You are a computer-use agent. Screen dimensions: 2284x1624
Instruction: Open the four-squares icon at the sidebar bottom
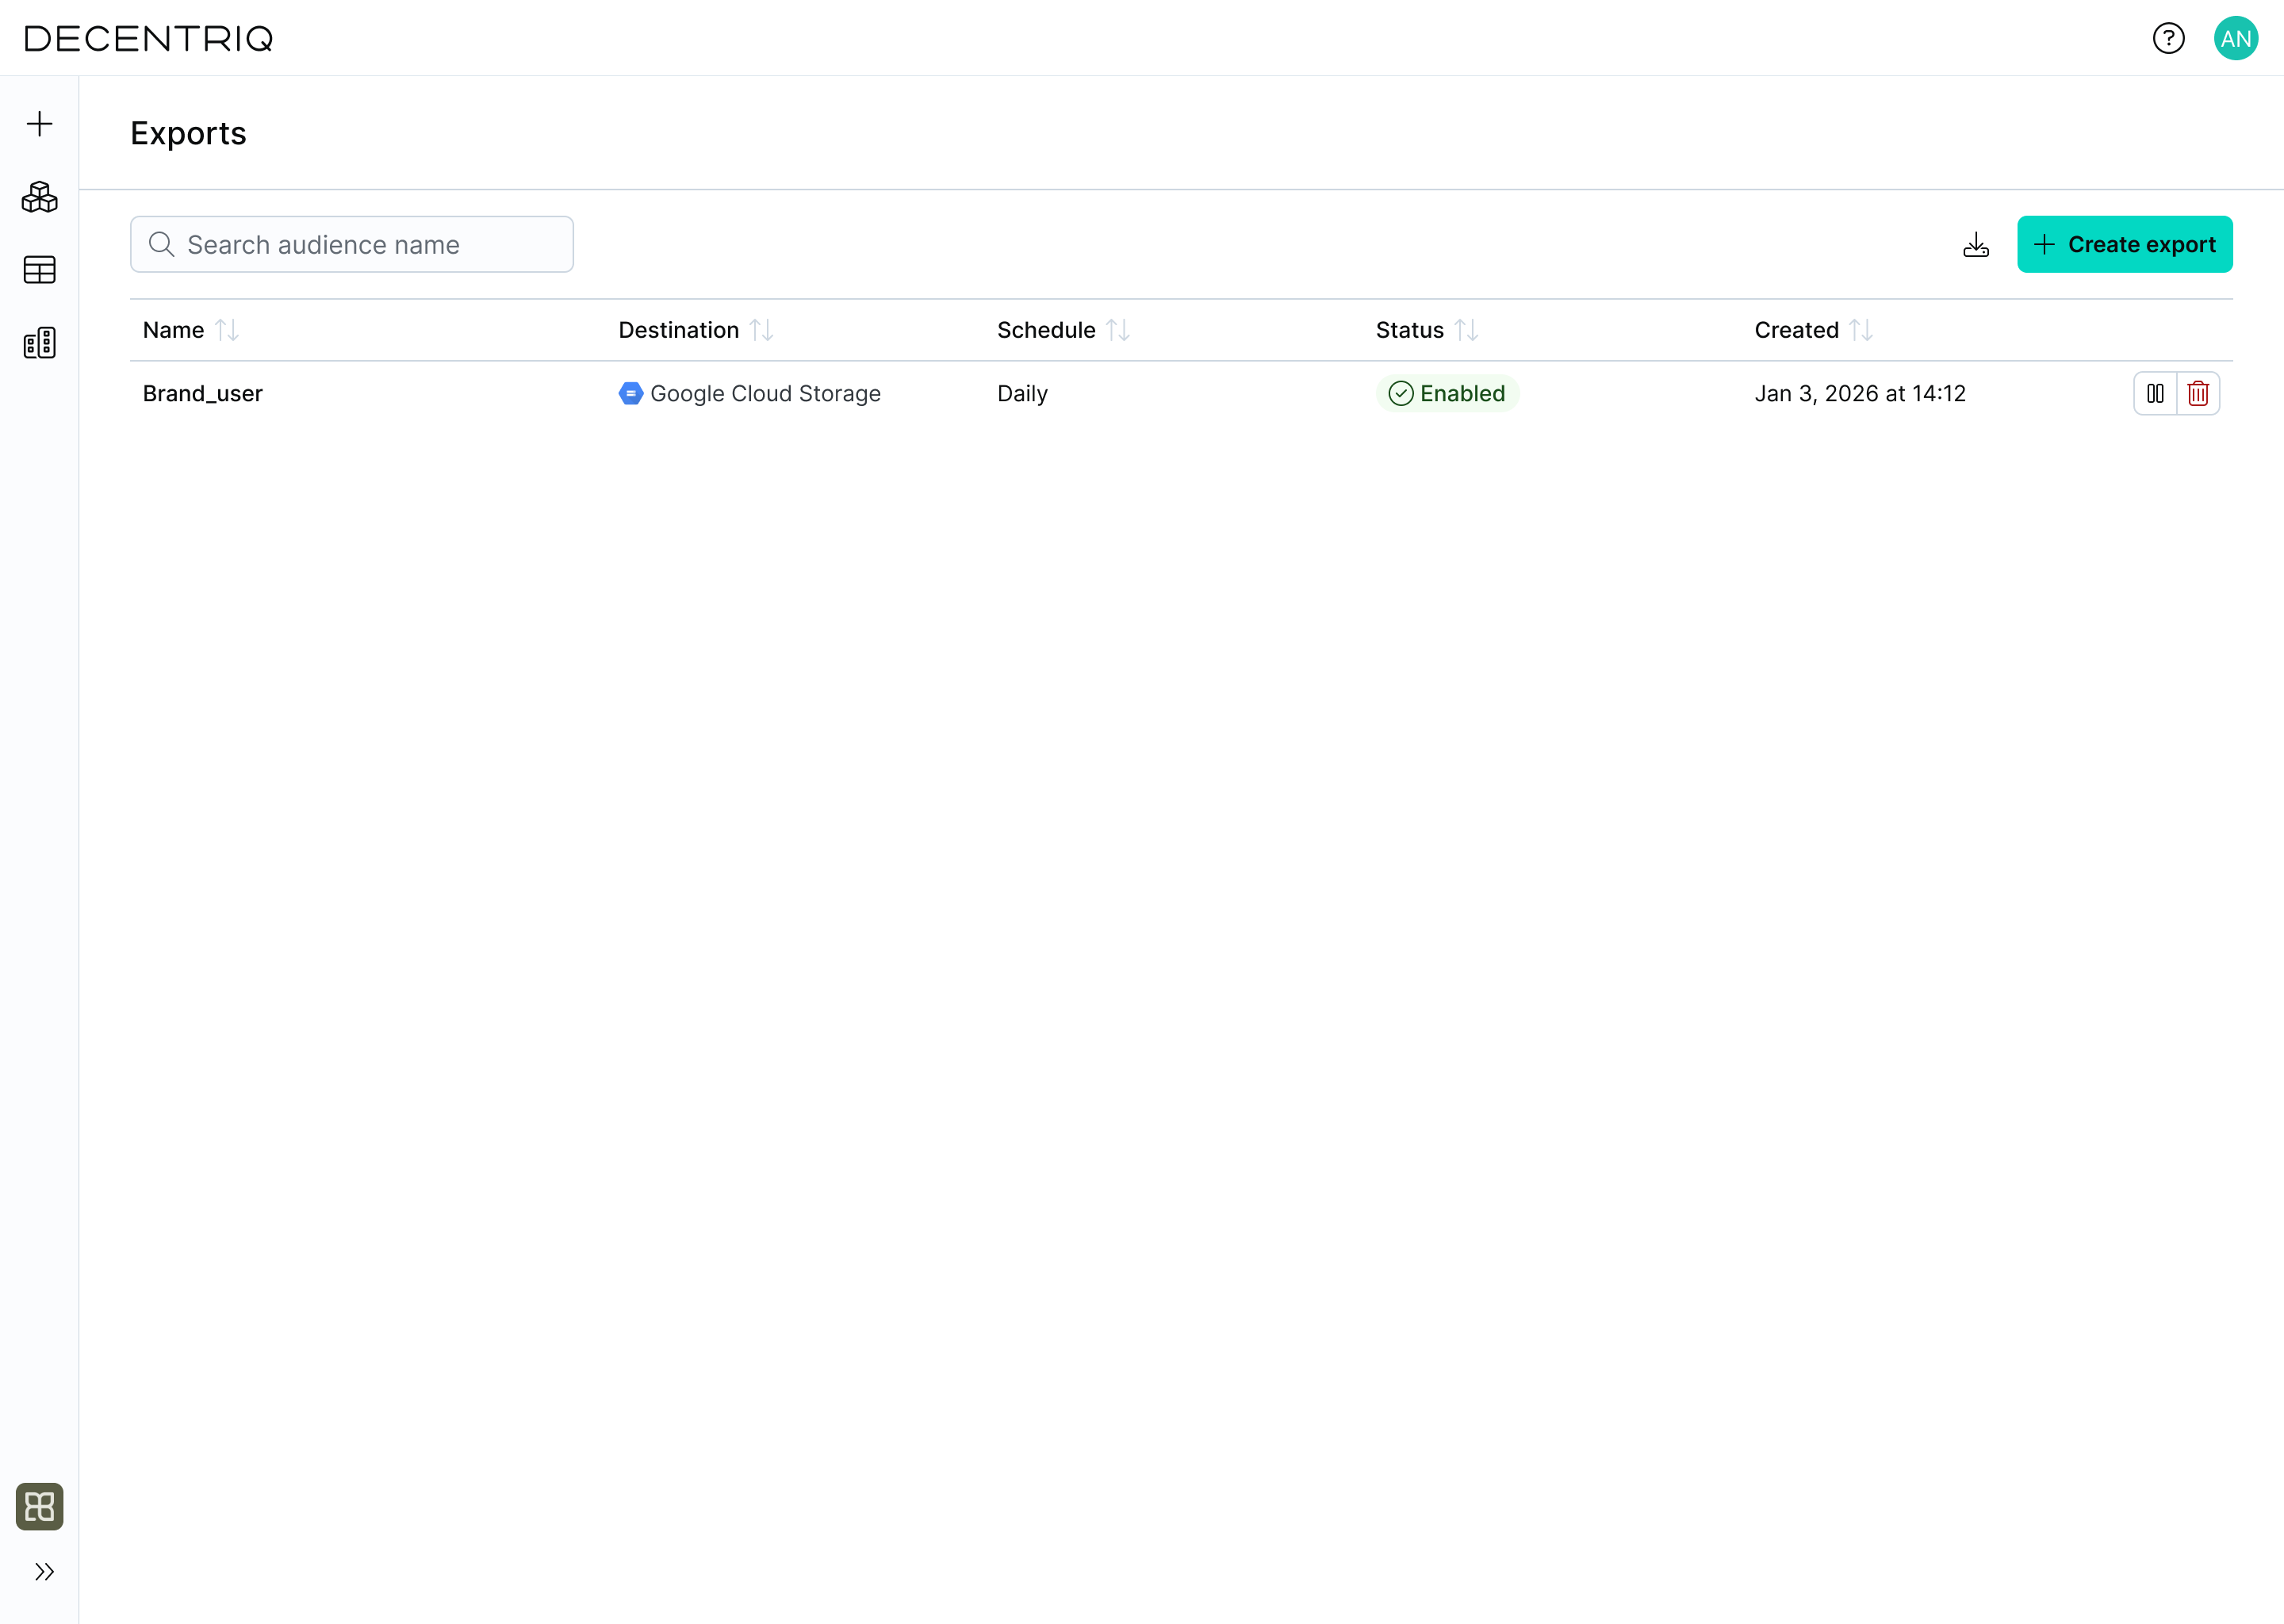pyautogui.click(x=39, y=1506)
